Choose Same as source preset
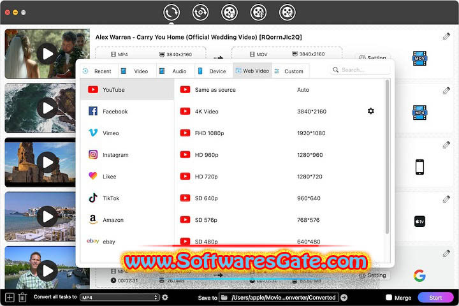459x306 pixels. pos(279,90)
